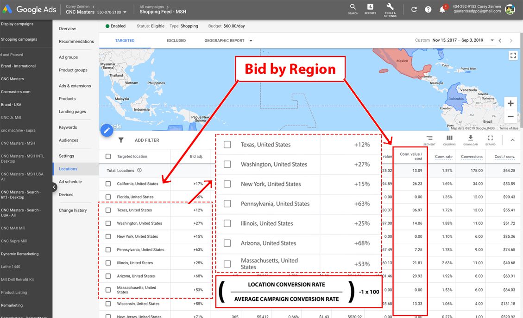Expand All campaigns breadcrumb chevron
Image resolution: width=523 pixels, height=318 pixels.
click(168, 6)
